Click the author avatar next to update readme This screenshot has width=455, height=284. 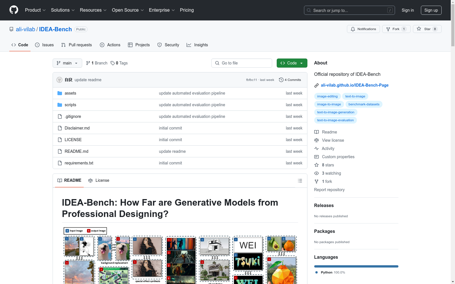(x=59, y=80)
